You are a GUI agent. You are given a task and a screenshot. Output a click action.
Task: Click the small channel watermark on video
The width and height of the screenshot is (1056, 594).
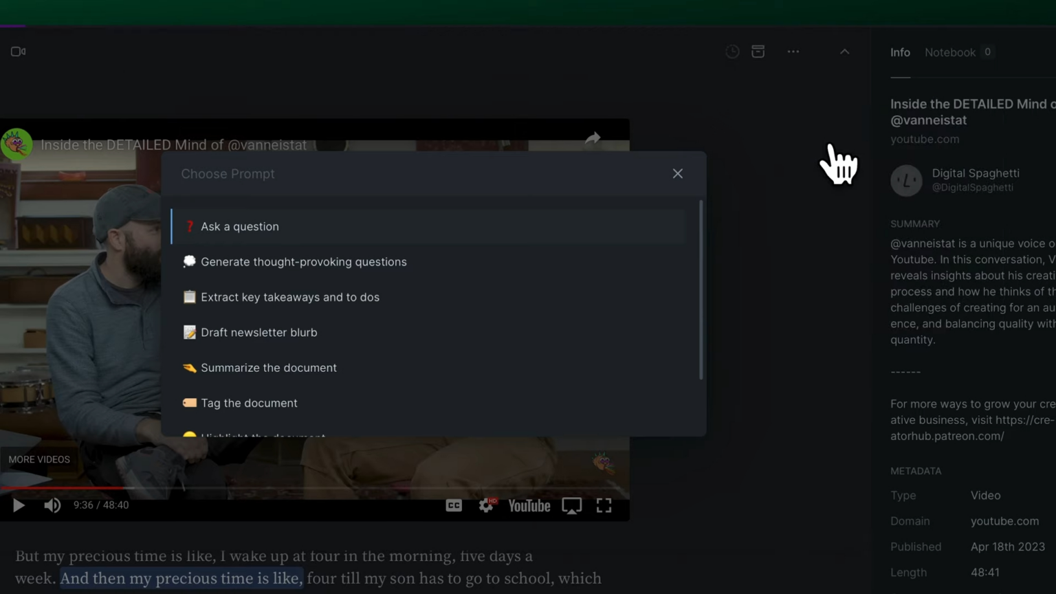pyautogui.click(x=603, y=463)
